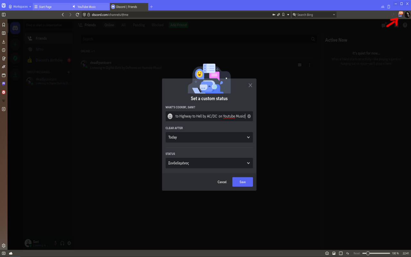Open a new tab with plus button
This screenshot has height=257, width=411.
pyautogui.click(x=152, y=7)
